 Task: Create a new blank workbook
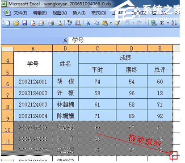(x=8, y=23)
